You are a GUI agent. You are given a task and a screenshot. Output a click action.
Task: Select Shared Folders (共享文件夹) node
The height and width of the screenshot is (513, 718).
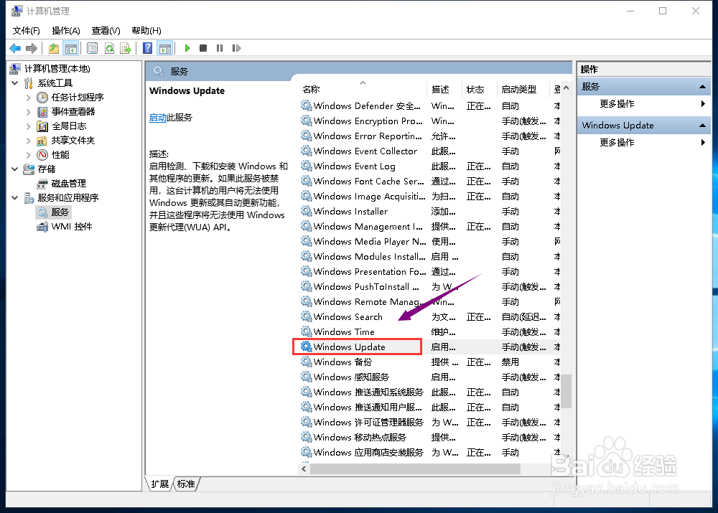tap(73, 141)
